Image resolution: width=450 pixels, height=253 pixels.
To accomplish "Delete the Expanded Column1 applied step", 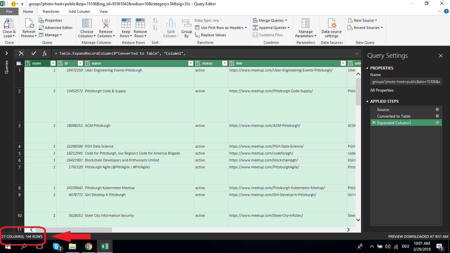I will point(375,122).
